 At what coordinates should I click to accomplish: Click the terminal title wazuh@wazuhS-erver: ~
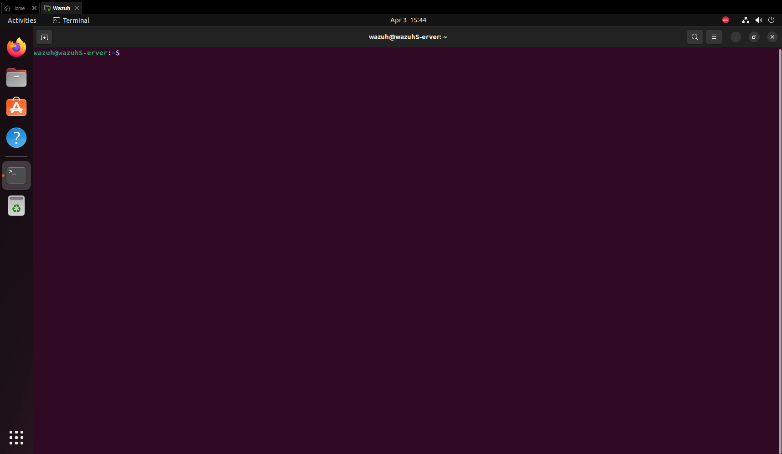click(x=408, y=37)
